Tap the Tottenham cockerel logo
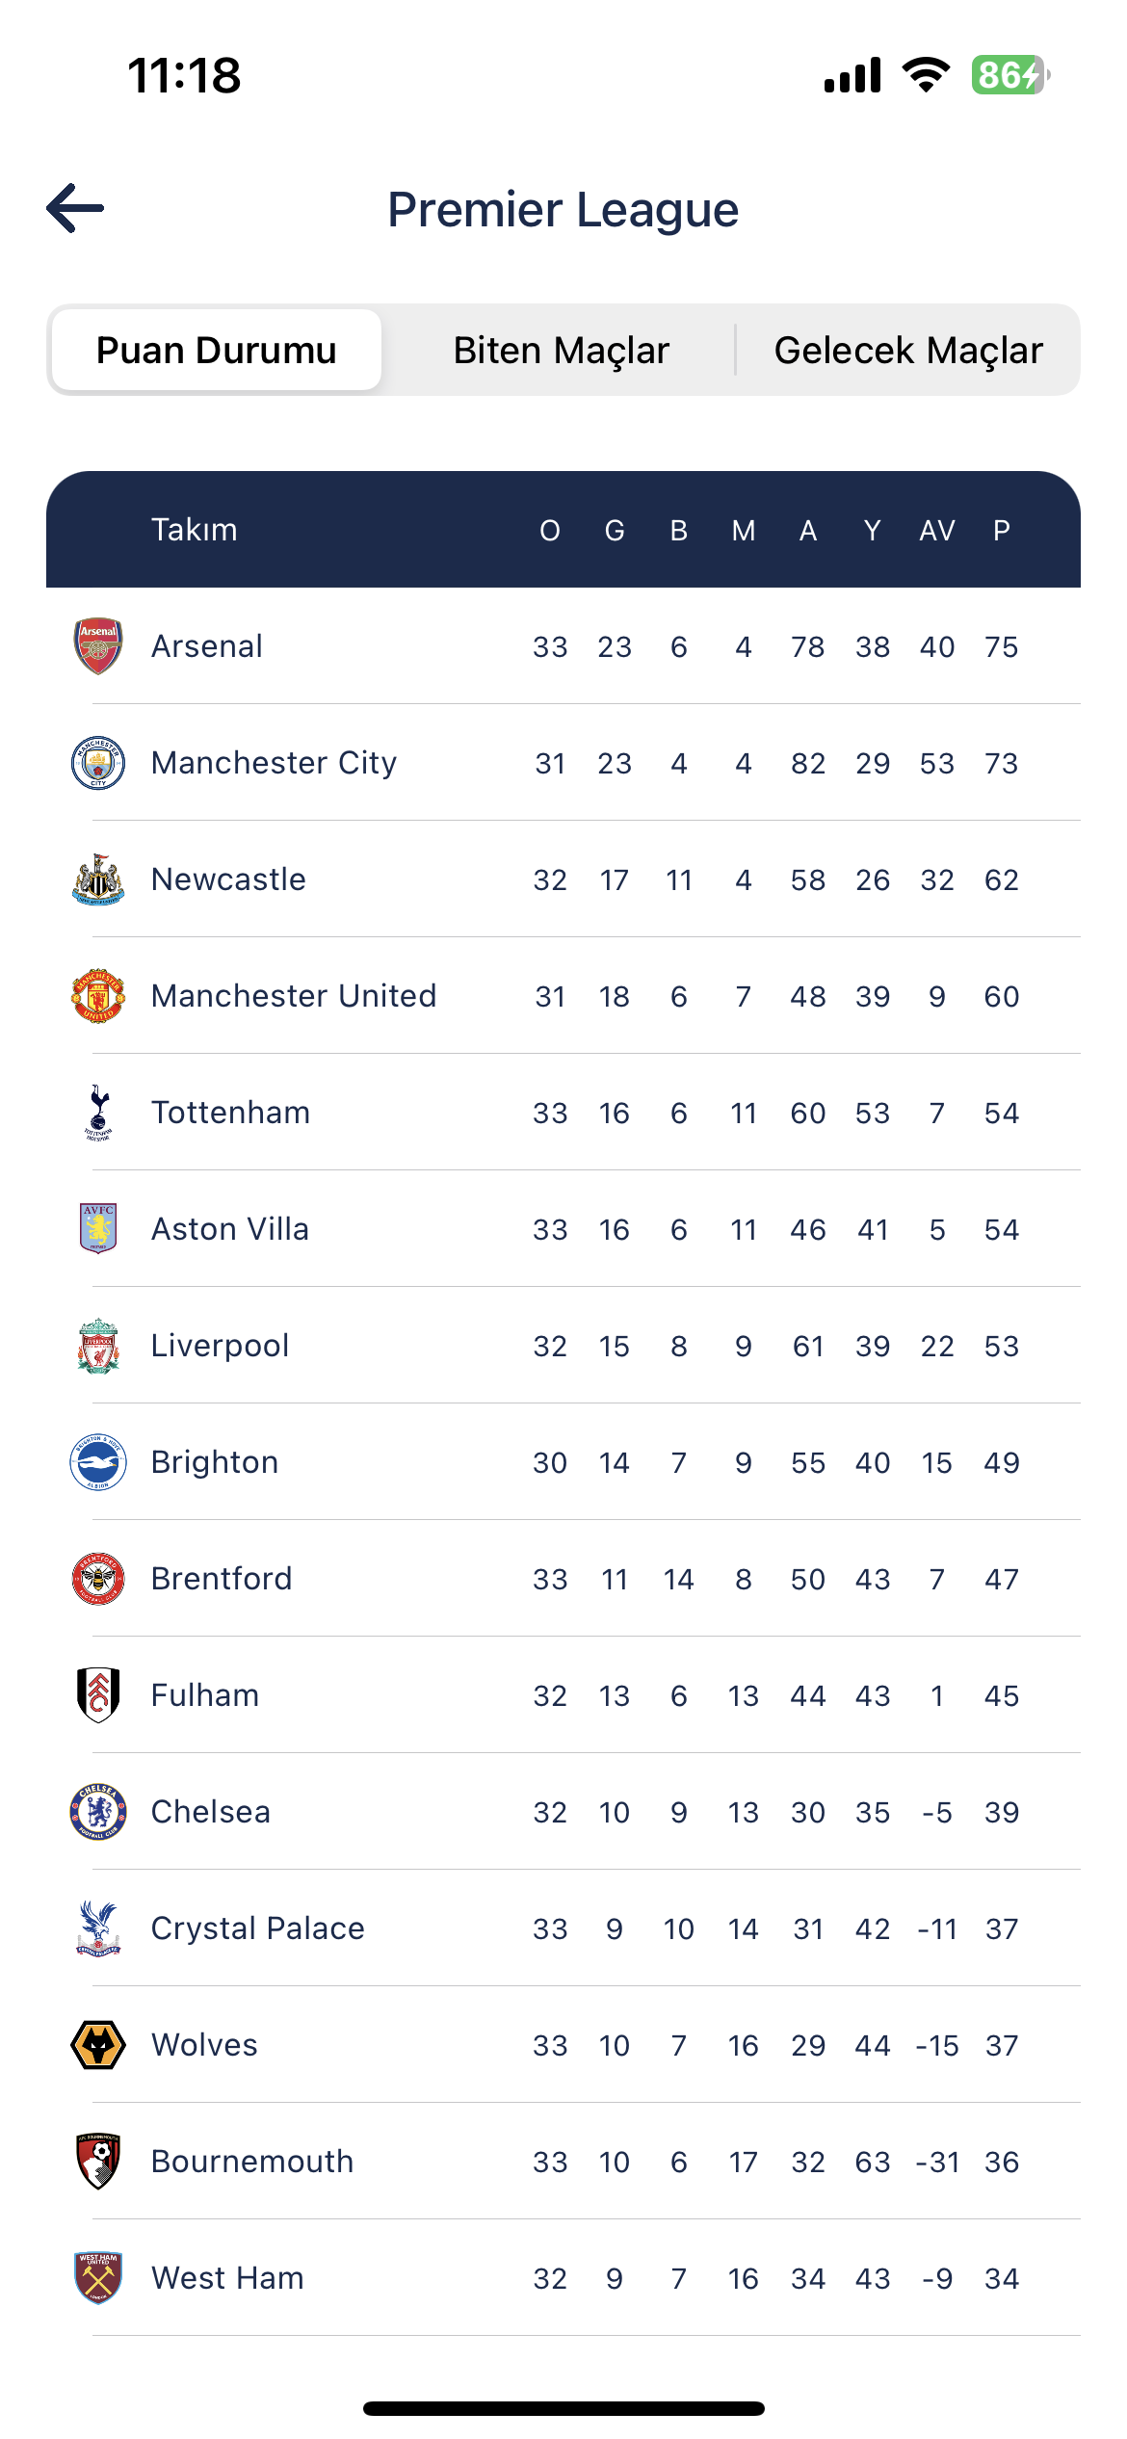 click(98, 1113)
